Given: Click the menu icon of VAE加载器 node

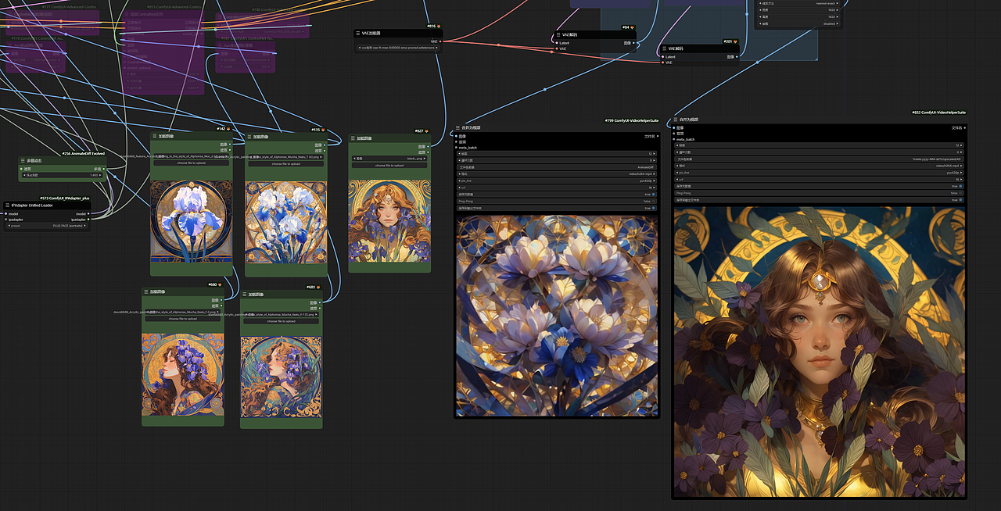Looking at the screenshot, I should pos(358,34).
